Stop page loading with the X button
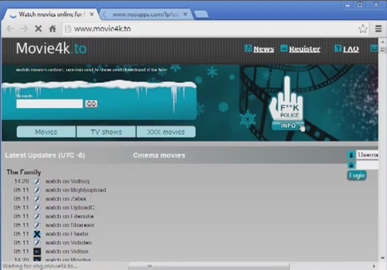This screenshot has width=387, height=270. point(38,29)
